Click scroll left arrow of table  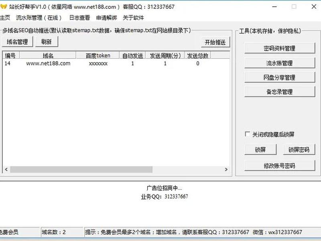(6, 169)
